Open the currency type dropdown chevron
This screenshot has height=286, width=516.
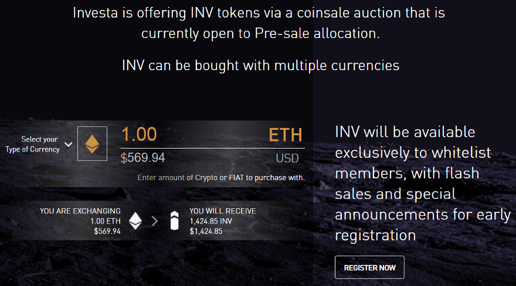68,144
